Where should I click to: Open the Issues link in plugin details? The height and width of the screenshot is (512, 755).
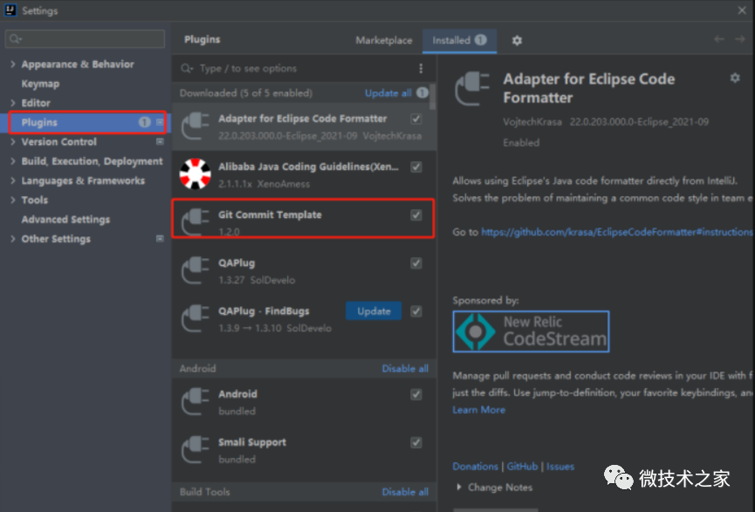tap(560, 467)
